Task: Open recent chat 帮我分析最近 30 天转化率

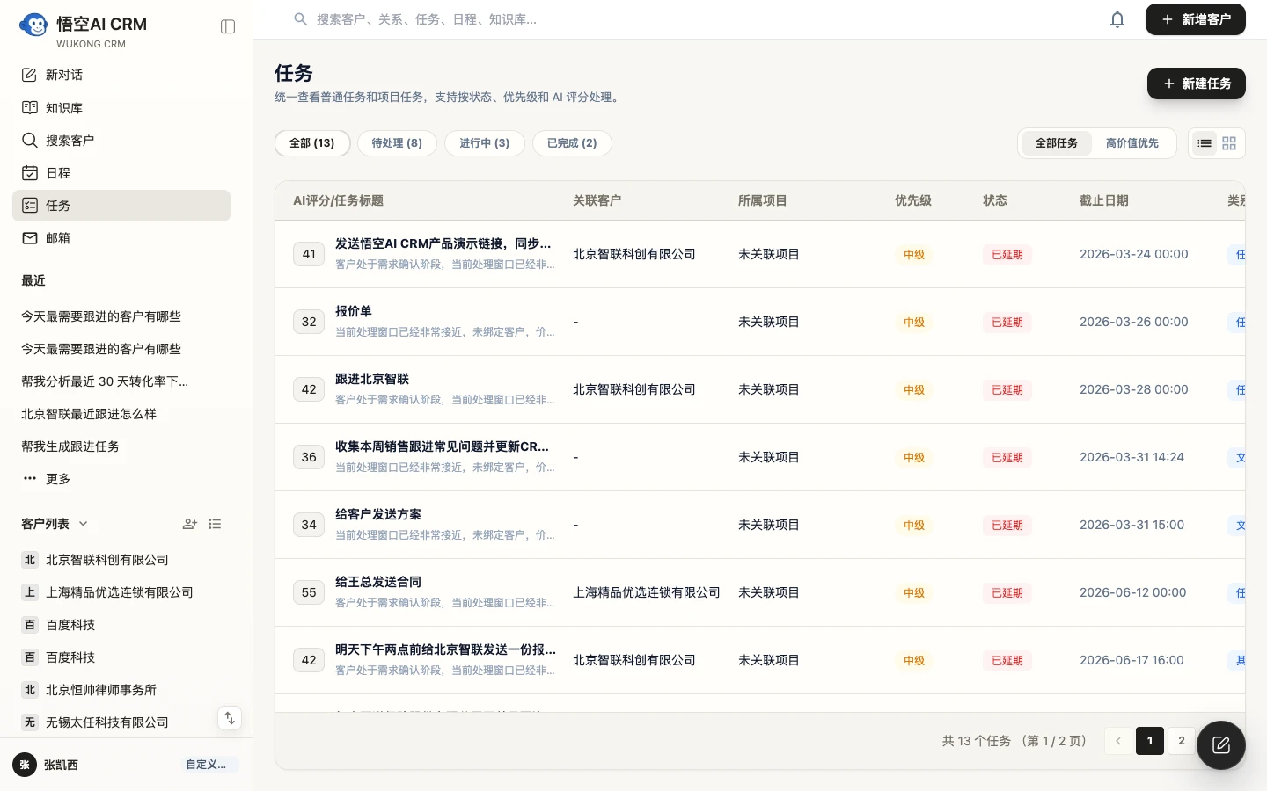Action: coord(121,381)
